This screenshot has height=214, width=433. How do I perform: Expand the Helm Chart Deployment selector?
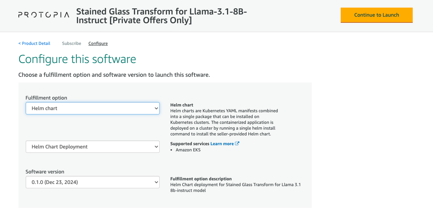pyautogui.click(x=92, y=147)
